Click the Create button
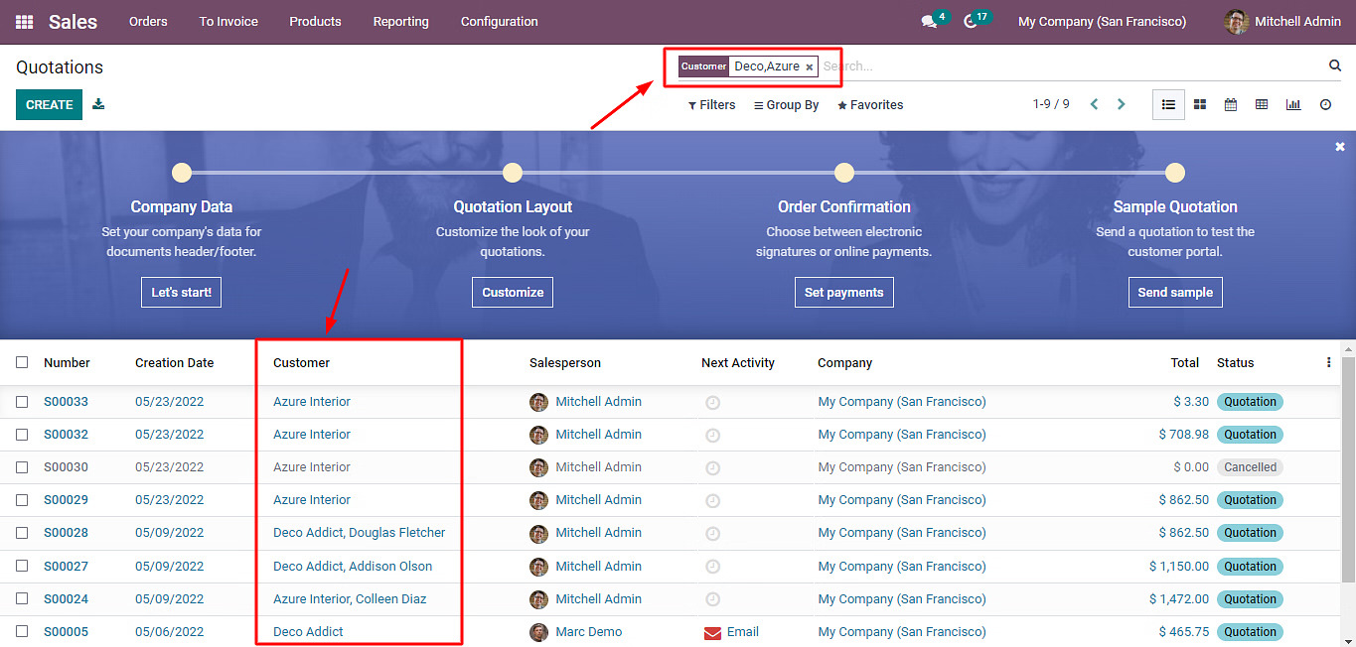The height and width of the screenshot is (647, 1356). pos(49,104)
